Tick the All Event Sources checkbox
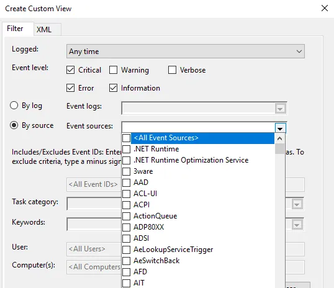334x288 pixels. 126,138
